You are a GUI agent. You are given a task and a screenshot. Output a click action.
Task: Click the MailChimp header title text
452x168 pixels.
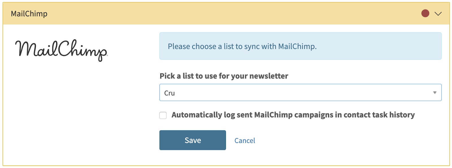[x=29, y=14]
